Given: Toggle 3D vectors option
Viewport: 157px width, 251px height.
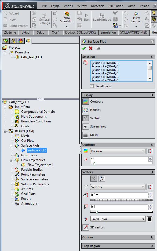Looking at the screenshot, I should tap(85, 227).
